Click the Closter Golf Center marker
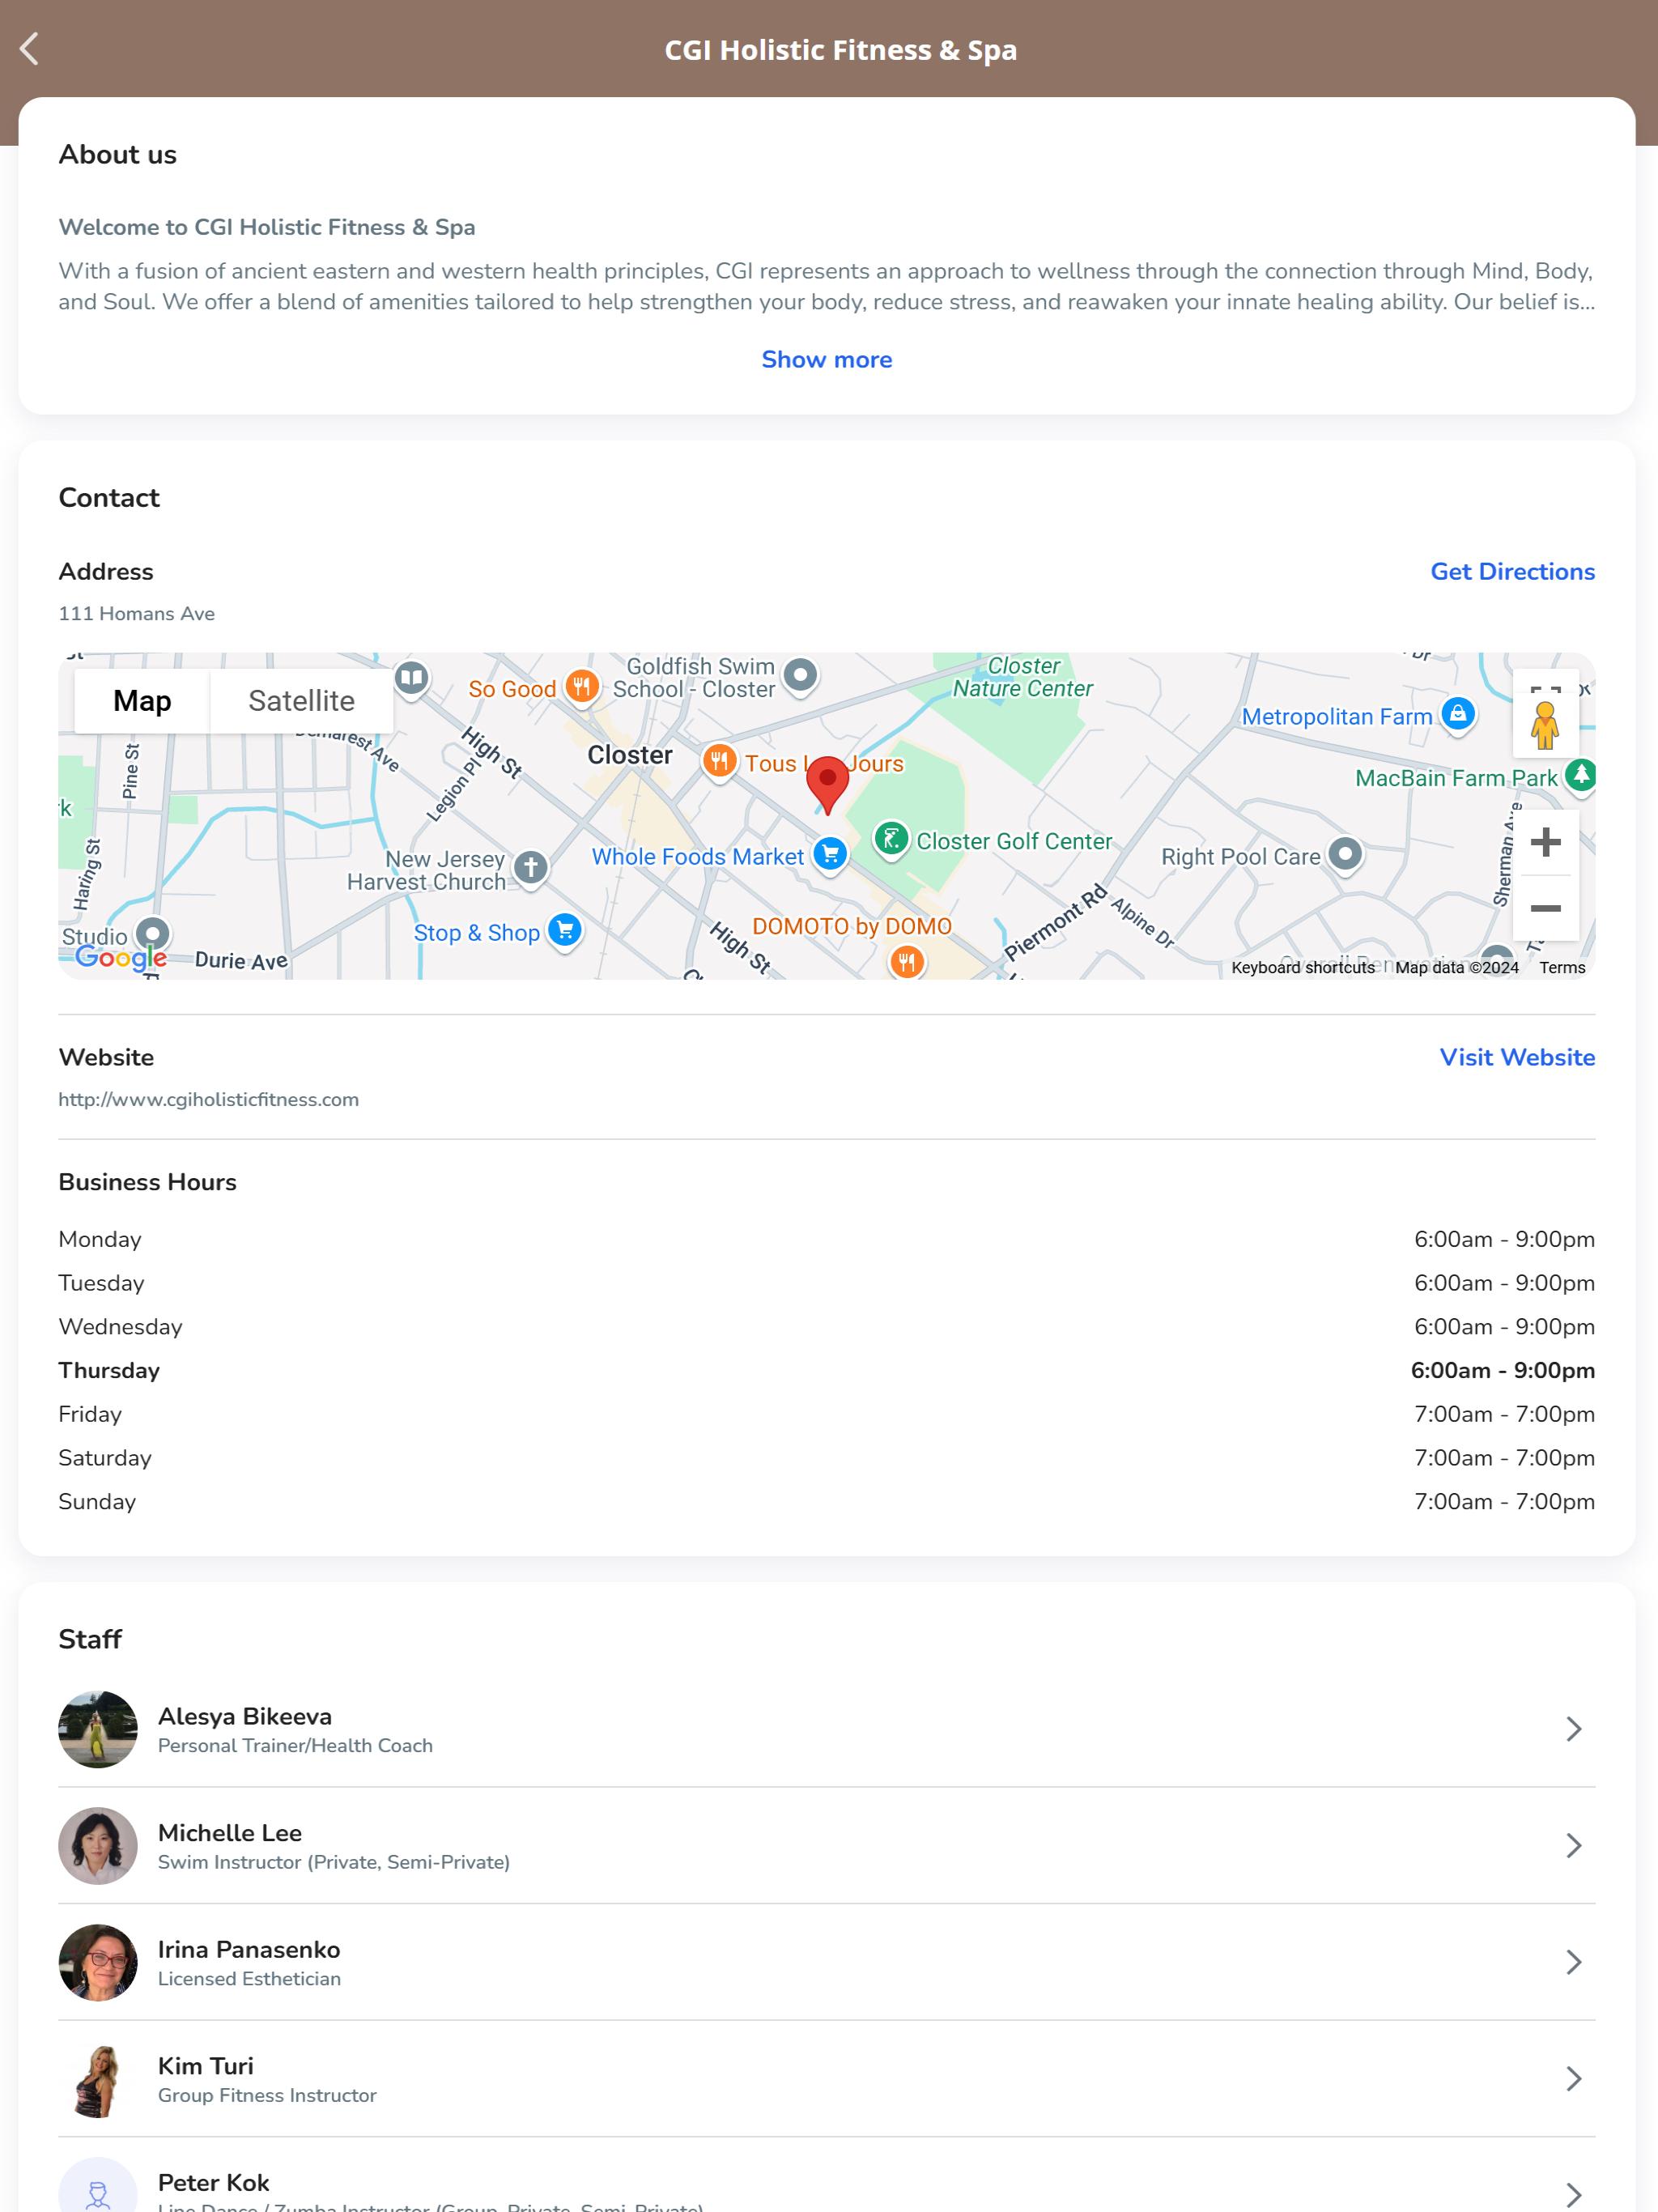1658x2212 pixels. (x=891, y=840)
